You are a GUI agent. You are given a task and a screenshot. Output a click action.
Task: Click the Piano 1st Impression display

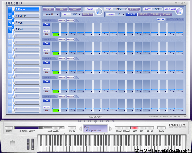click(95, 129)
